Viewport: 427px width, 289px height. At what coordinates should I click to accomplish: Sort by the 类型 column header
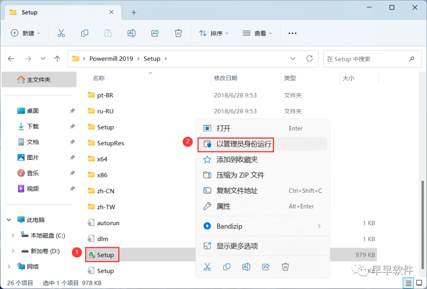tap(290, 78)
